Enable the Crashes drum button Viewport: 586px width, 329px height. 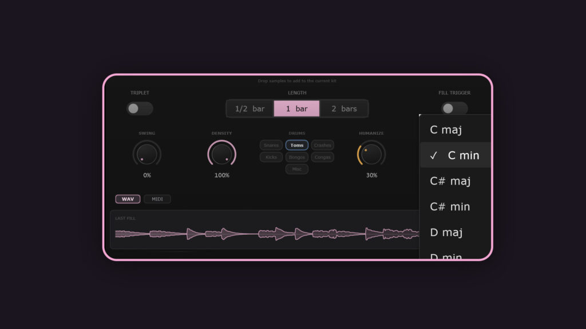[323, 145]
